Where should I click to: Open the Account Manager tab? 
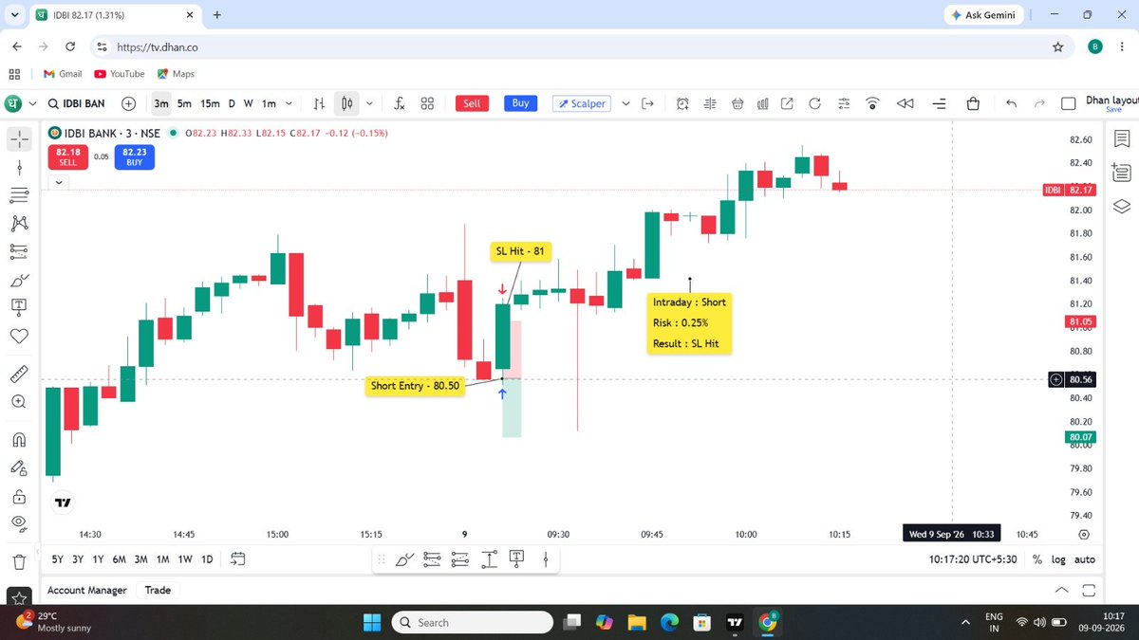coord(87,590)
